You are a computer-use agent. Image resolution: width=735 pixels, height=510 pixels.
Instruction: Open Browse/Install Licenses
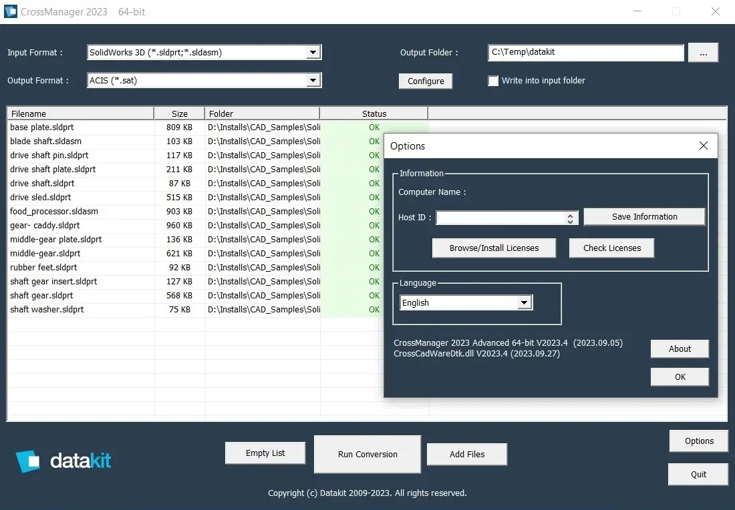point(494,248)
